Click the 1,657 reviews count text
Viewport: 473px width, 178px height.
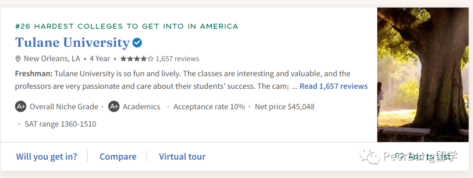point(177,59)
